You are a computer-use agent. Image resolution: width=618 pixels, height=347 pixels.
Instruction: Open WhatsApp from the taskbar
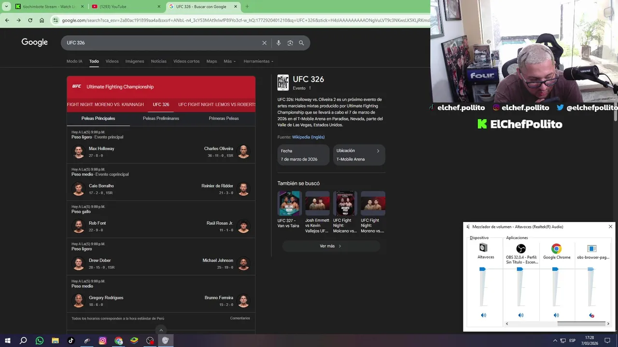pyautogui.click(x=40, y=341)
